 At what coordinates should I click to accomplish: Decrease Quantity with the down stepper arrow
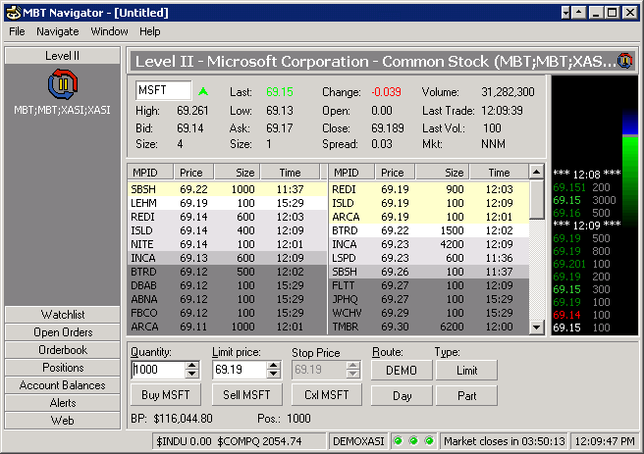191,374
